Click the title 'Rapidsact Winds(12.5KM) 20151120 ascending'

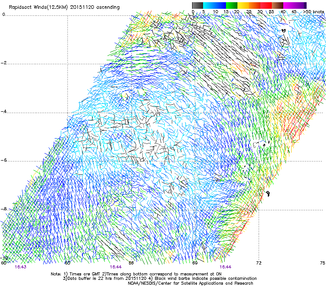click(64, 7)
